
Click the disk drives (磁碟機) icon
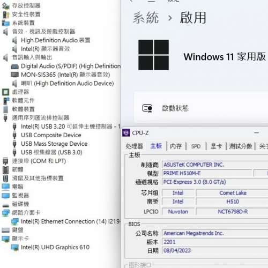(x=6, y=205)
